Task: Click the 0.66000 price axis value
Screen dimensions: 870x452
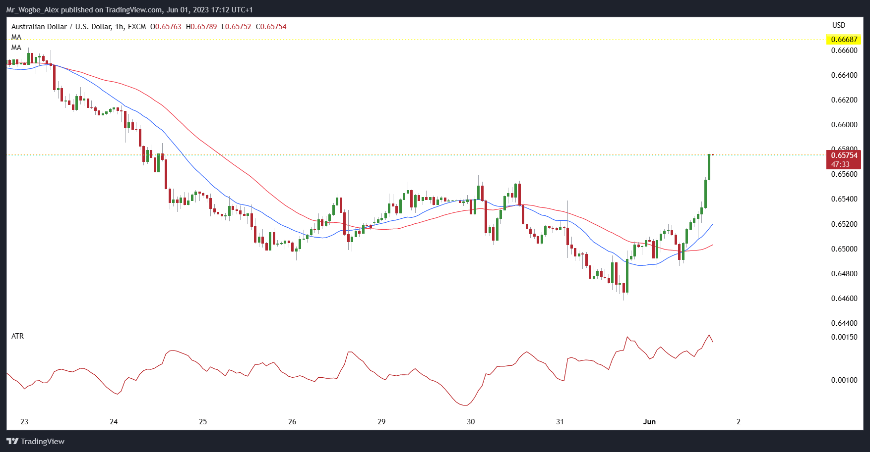Action: 844,125
